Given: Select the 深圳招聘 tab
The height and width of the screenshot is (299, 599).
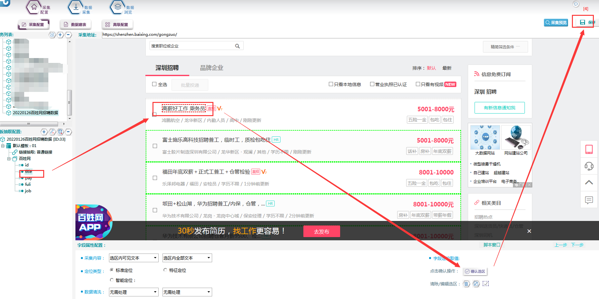Looking at the screenshot, I should [168, 68].
